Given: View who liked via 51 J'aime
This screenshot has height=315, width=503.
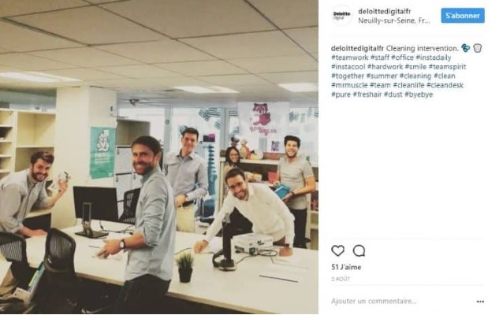Looking at the screenshot, I should tap(346, 267).
